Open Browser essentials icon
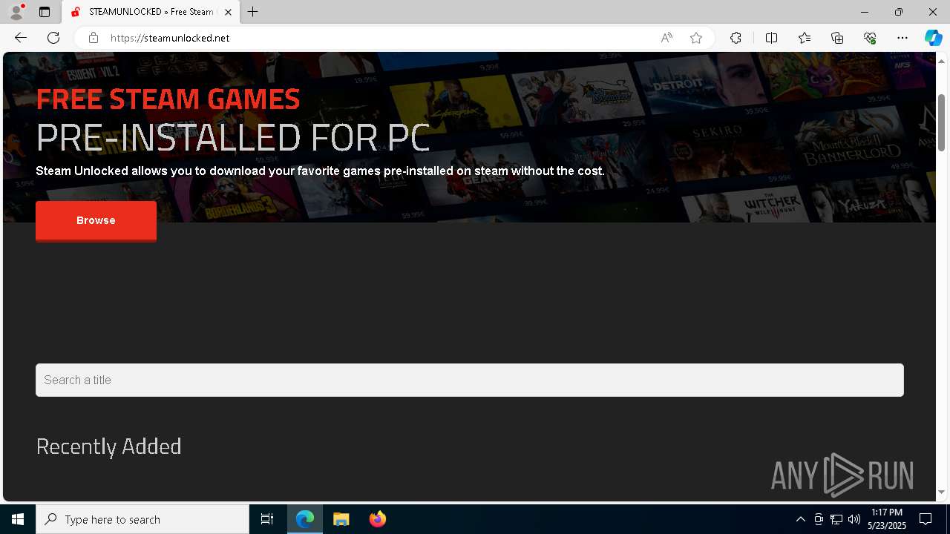This screenshot has width=950, height=534. (x=870, y=38)
